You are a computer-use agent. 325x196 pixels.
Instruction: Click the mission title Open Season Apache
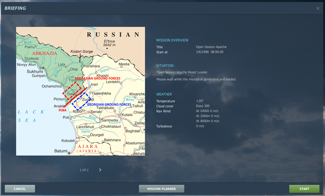click(x=211, y=47)
